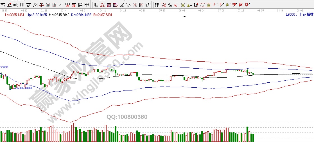Viewport: 314px width, 142px height.
Task: Click the 07-22 date on time axis
Action: tap(241, 10)
